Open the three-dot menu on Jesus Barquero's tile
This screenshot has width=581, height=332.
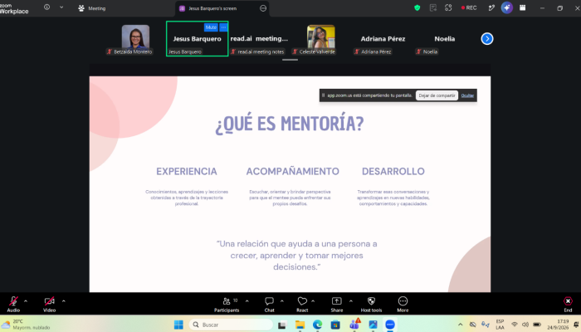click(x=223, y=27)
